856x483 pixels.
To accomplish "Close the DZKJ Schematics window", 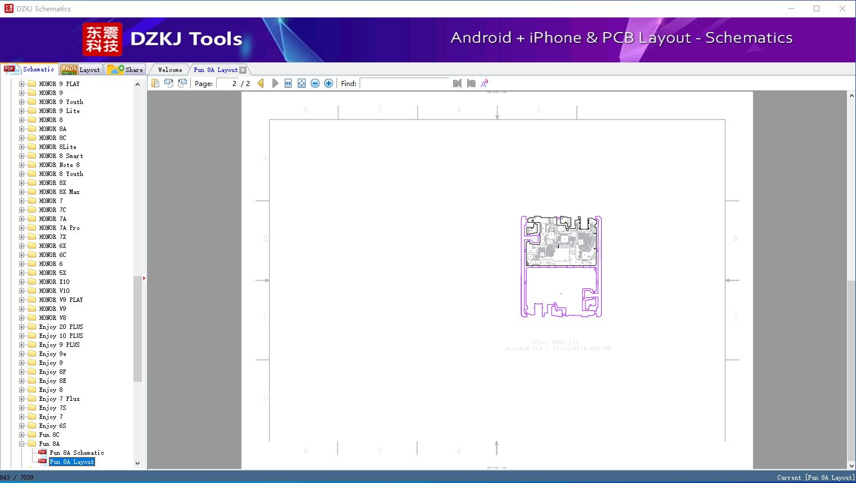I will [x=842, y=8].
